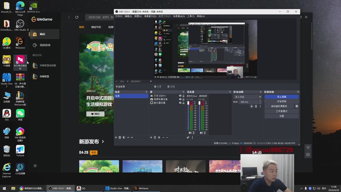Viewport: 341px width, 192px height.
Task: Move the selected source down in Sources panel
Action: (167, 137)
